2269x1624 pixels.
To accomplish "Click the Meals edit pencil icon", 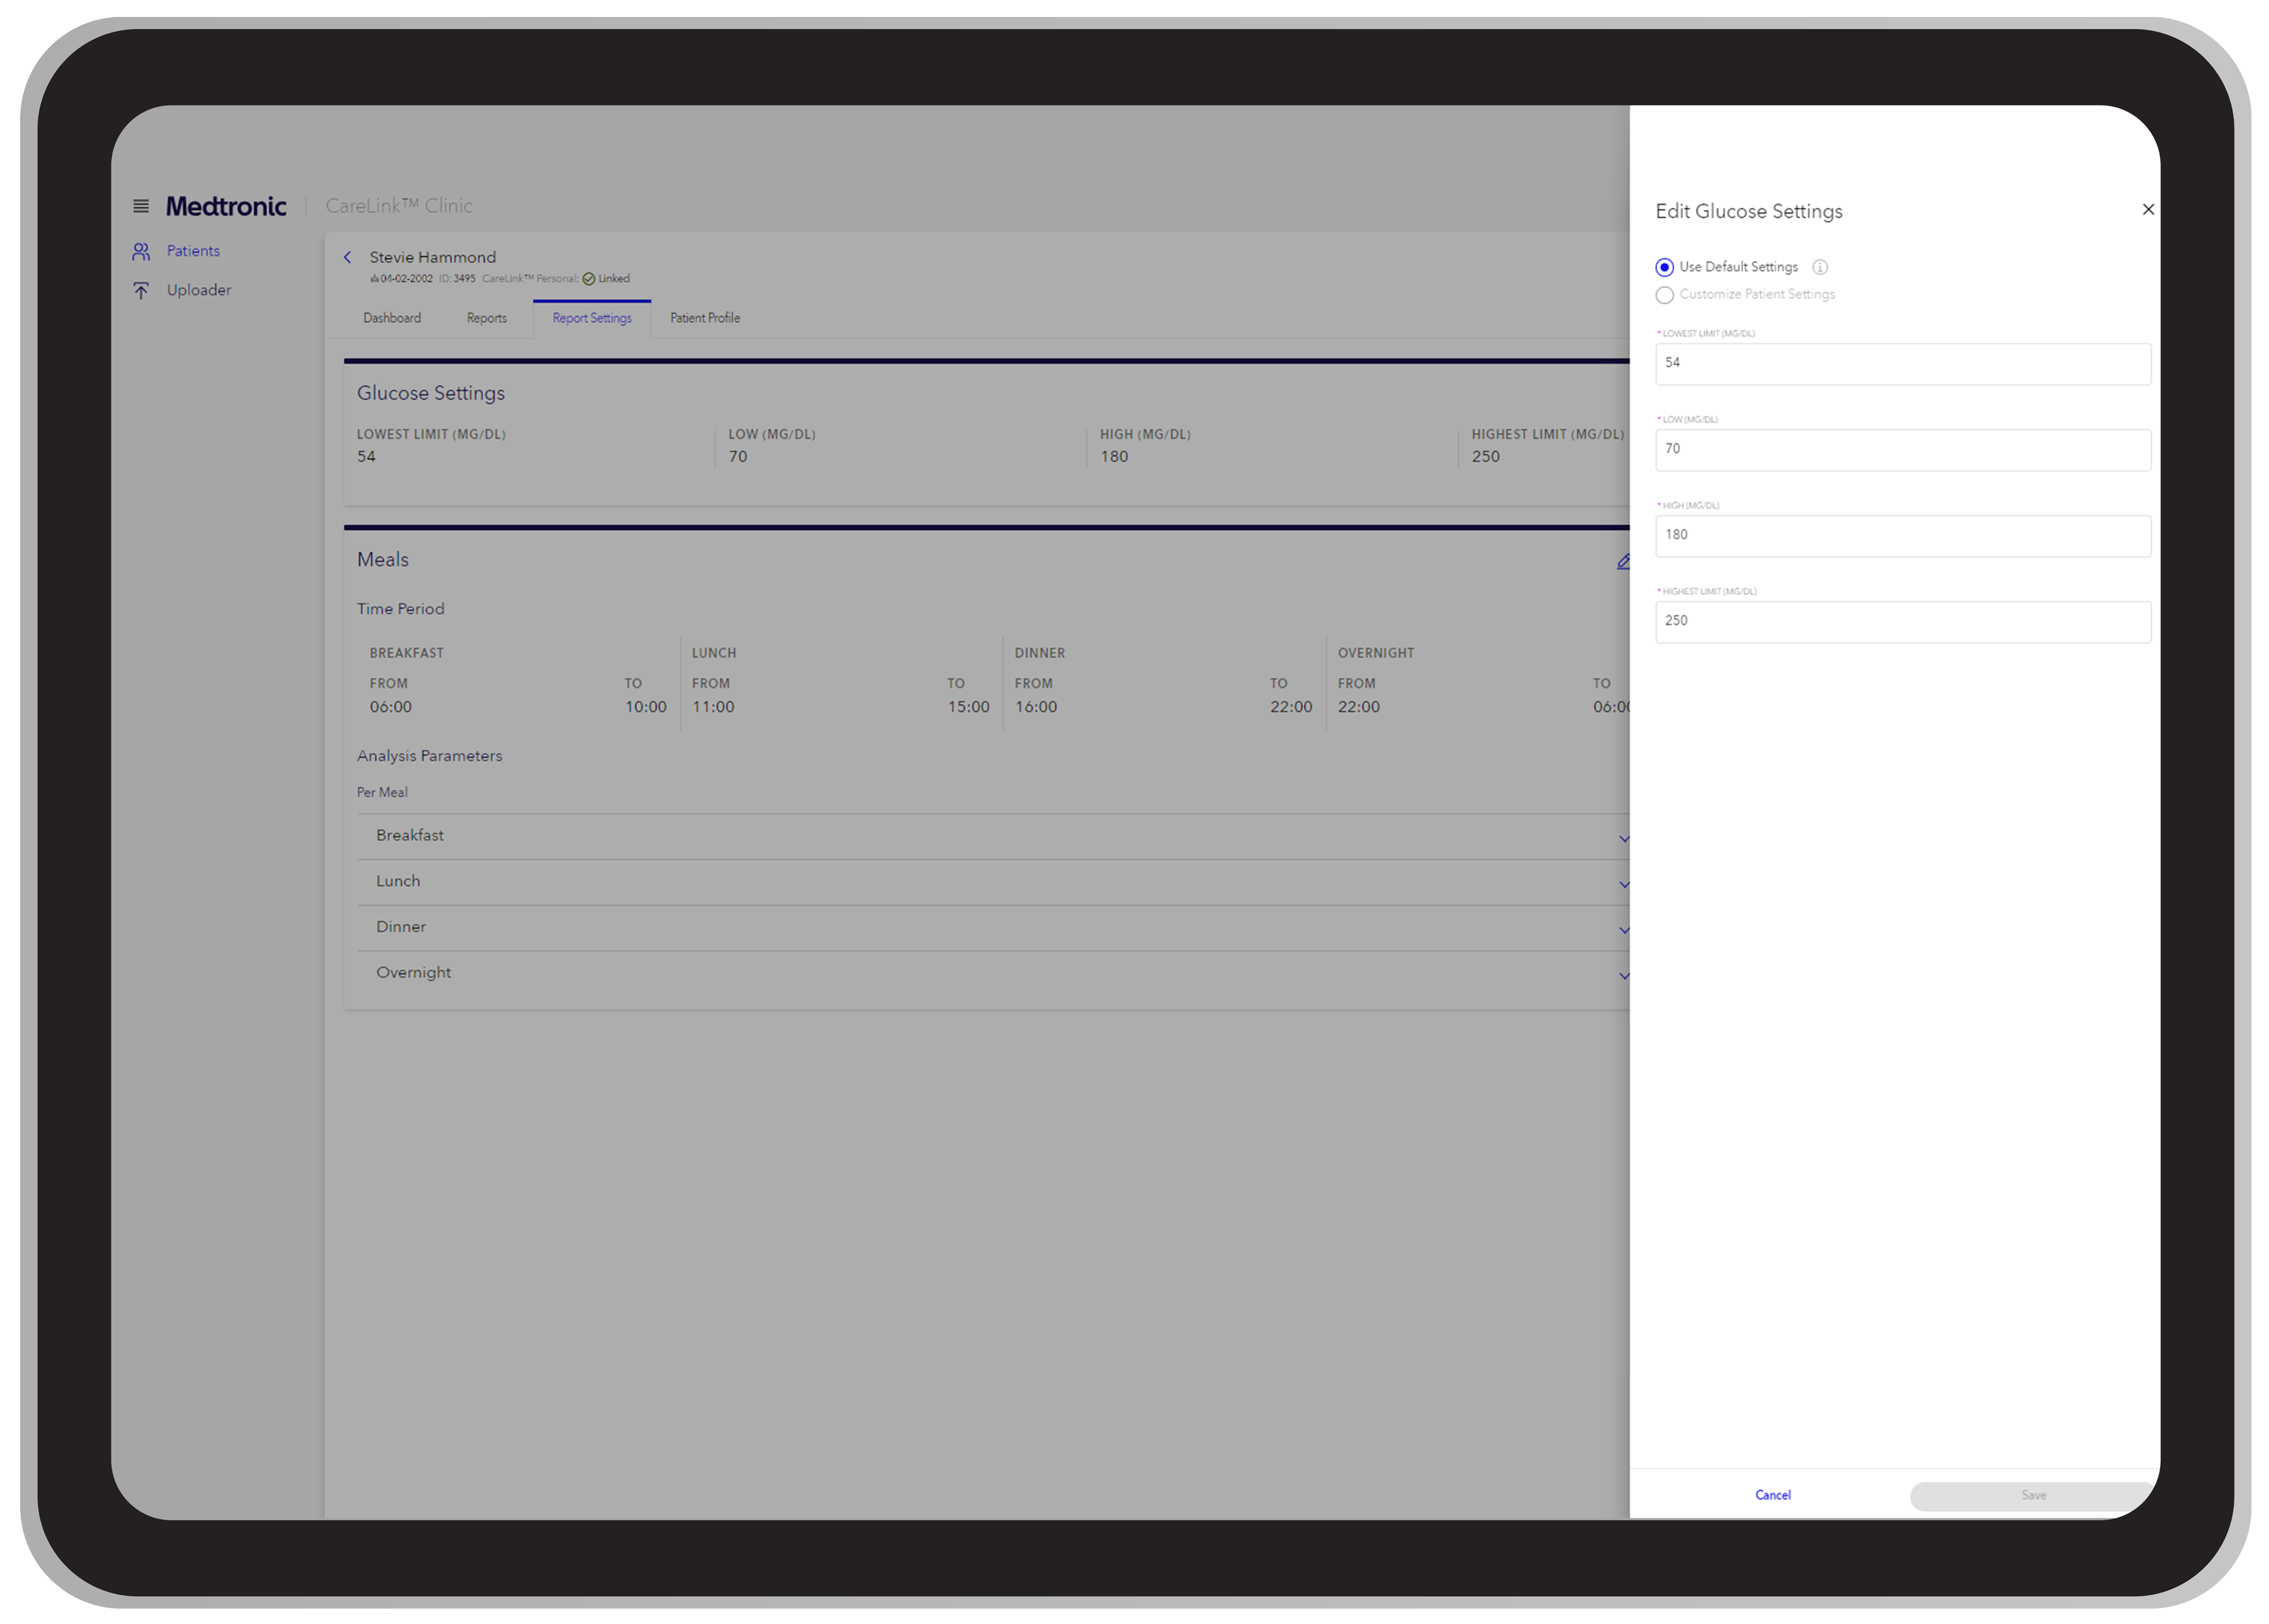I will tap(1622, 561).
